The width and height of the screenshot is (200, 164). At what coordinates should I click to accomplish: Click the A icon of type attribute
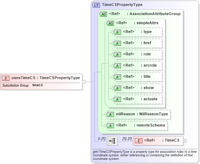(117, 32)
